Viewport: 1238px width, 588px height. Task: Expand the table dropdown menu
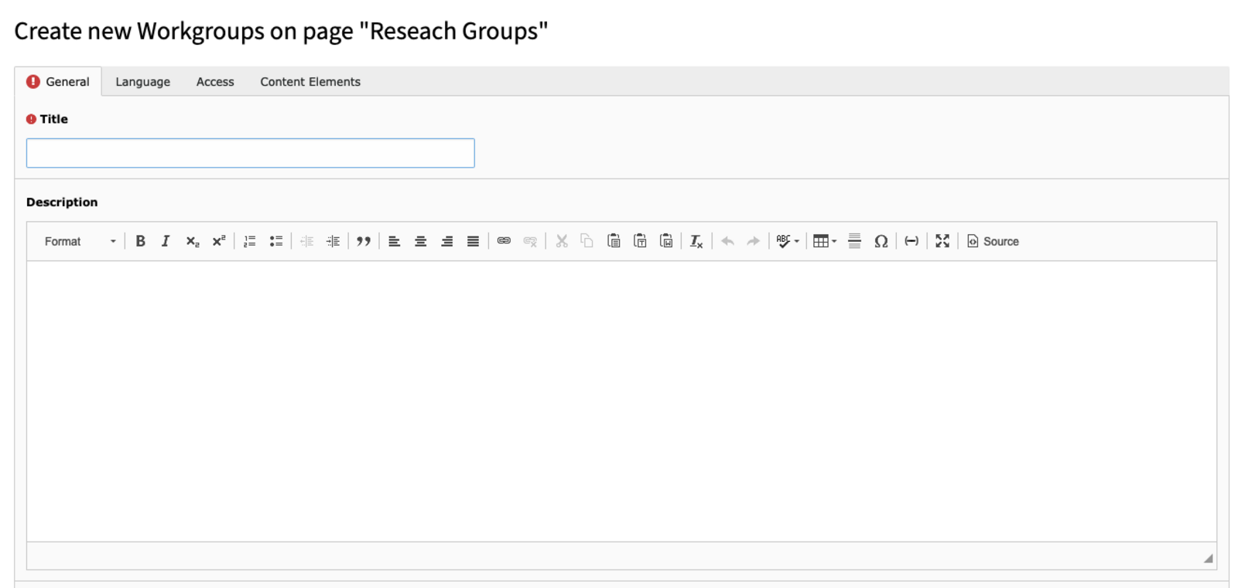(x=825, y=241)
